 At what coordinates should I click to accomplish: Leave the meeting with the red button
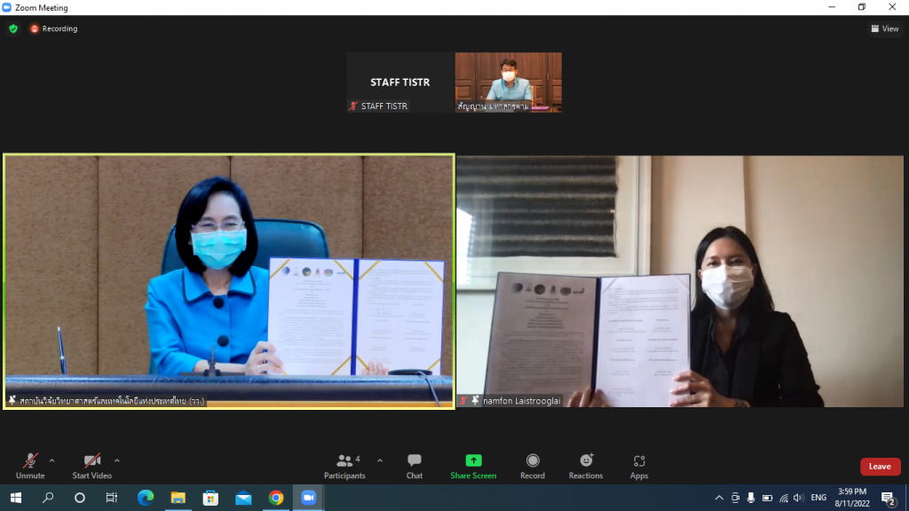click(x=880, y=467)
